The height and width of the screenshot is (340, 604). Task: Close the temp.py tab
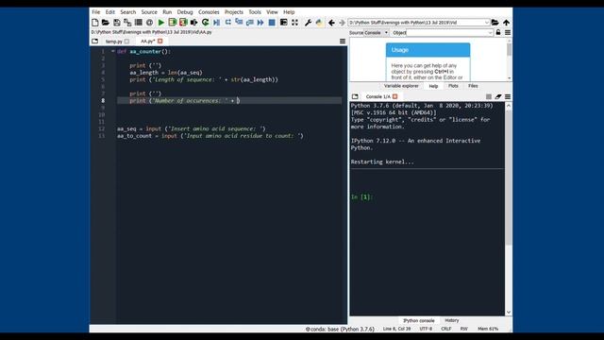[126, 42]
